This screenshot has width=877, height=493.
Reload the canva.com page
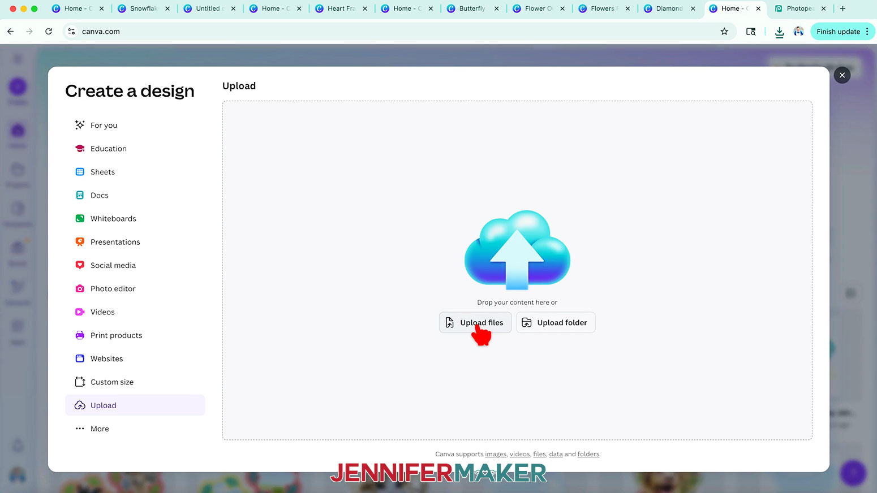point(49,32)
